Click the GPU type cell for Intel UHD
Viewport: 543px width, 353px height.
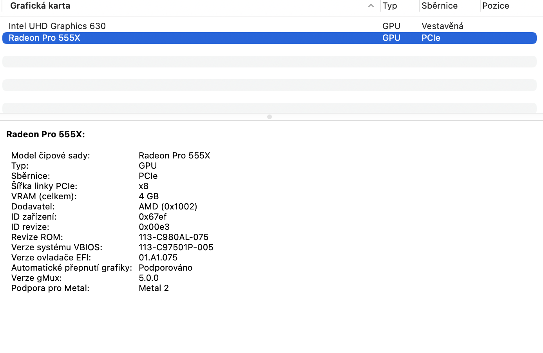pyautogui.click(x=391, y=26)
